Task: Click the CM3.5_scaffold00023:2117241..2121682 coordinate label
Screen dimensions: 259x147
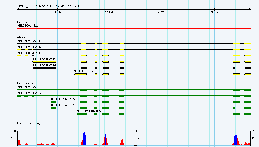Action: tap(49, 6)
